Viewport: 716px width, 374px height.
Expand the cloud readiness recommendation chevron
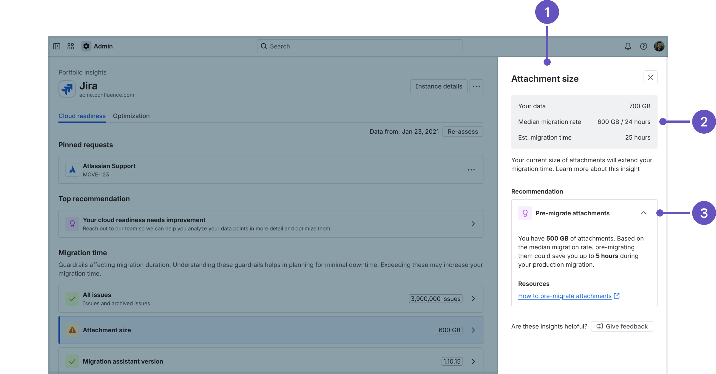[x=473, y=224]
